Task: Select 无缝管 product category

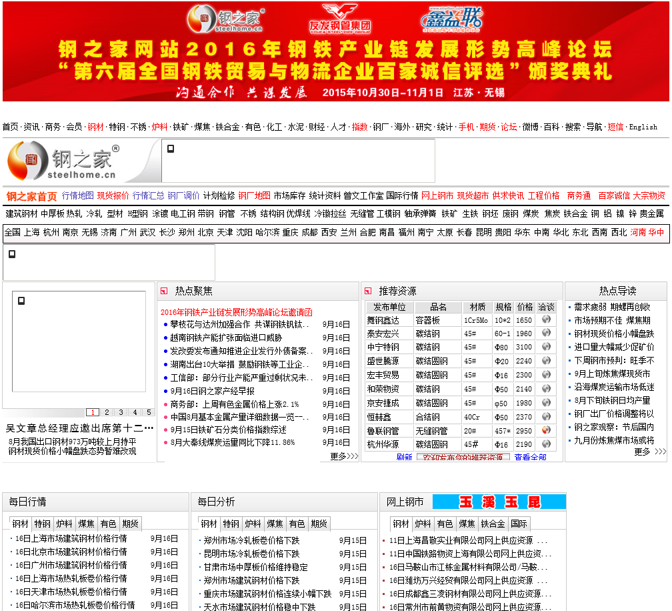Action: [x=362, y=213]
